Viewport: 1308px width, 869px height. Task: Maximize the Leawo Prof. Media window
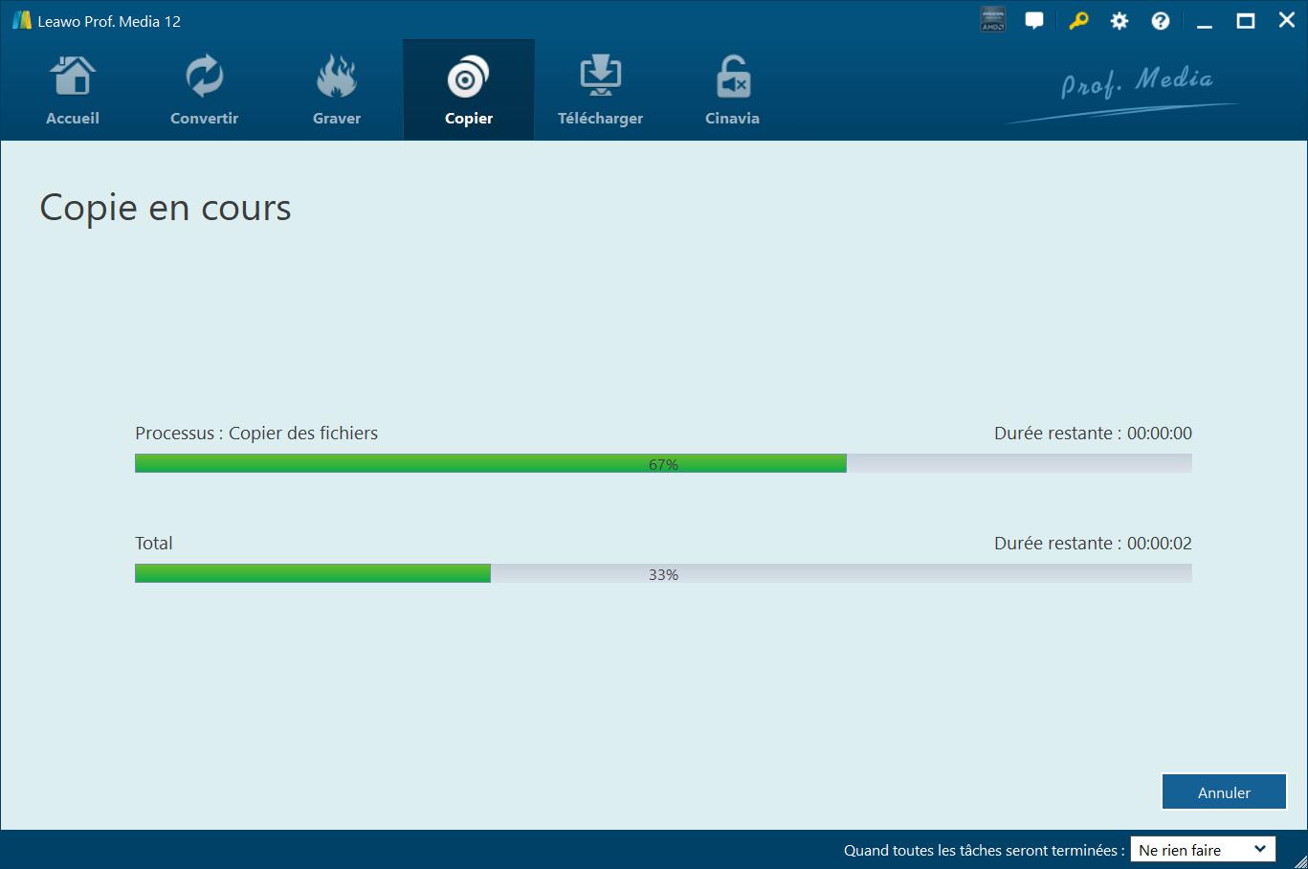coord(1246,21)
